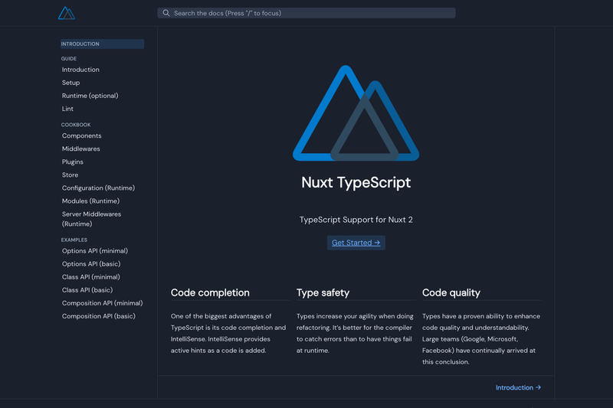Viewport: 613px width, 408px height.
Task: Click the Type safety heading
Action: coord(323,293)
